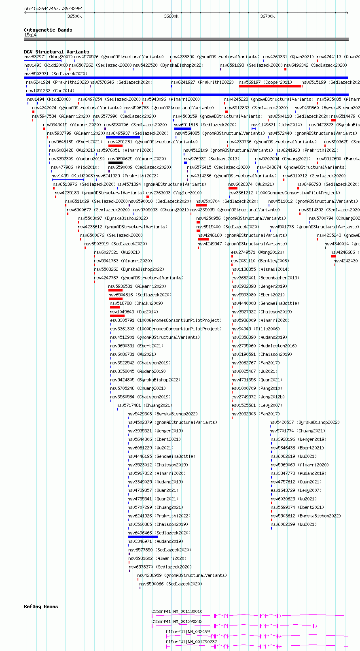Click the red bar under nsv518788 (Shaikh2009)
Image resolution: width=360 pixels, height=651 pixels.
[115, 307]
